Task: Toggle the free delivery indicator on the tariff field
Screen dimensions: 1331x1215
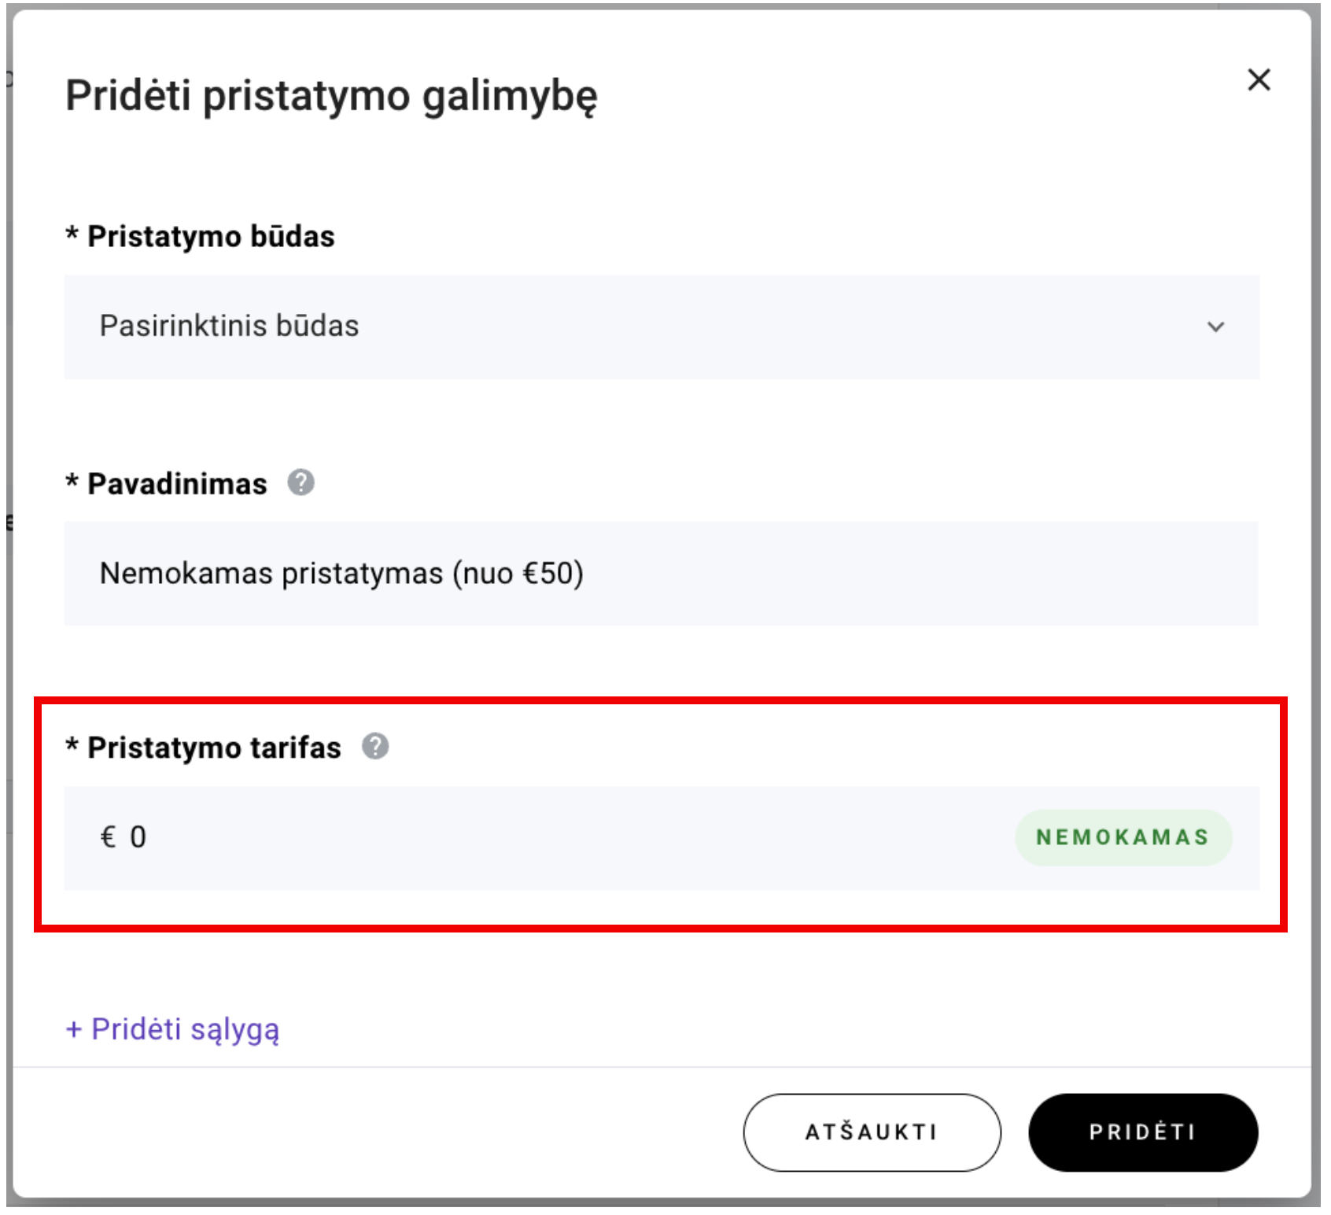Action: (1123, 836)
